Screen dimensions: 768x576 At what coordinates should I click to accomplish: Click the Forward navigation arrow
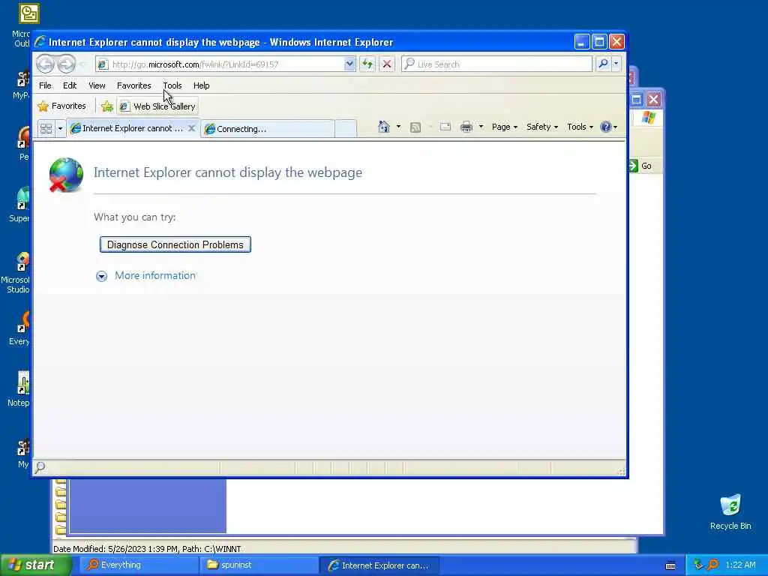[66, 64]
